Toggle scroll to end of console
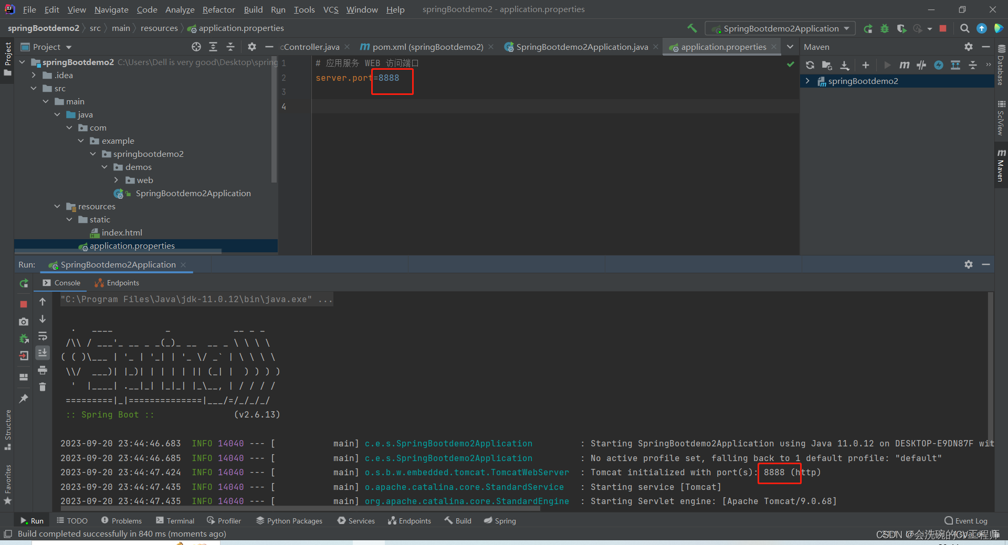 [43, 352]
